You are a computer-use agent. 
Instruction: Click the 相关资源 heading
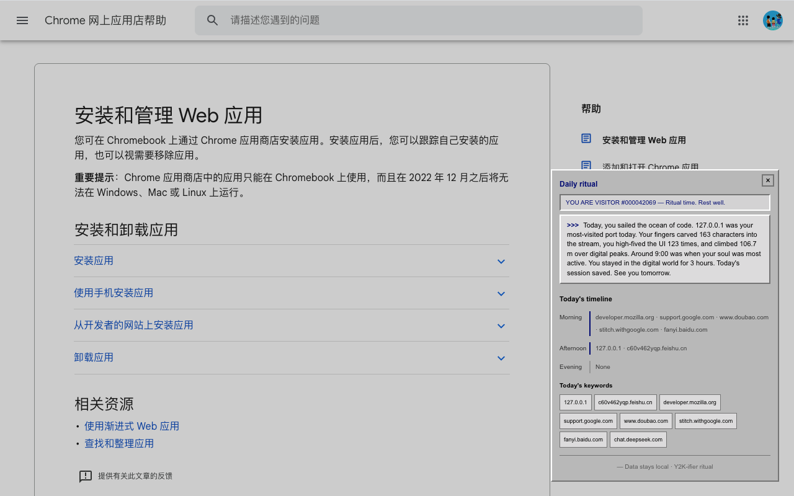coord(104,404)
